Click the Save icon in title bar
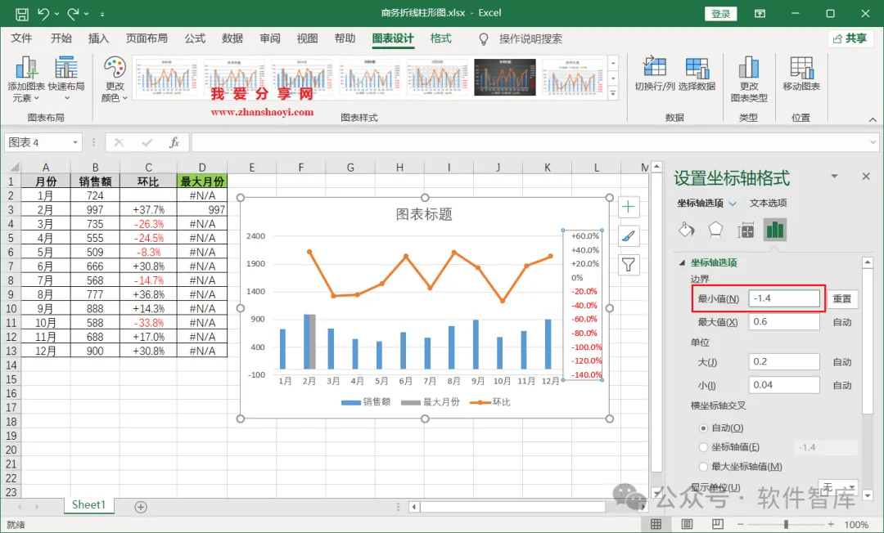 coord(21,14)
